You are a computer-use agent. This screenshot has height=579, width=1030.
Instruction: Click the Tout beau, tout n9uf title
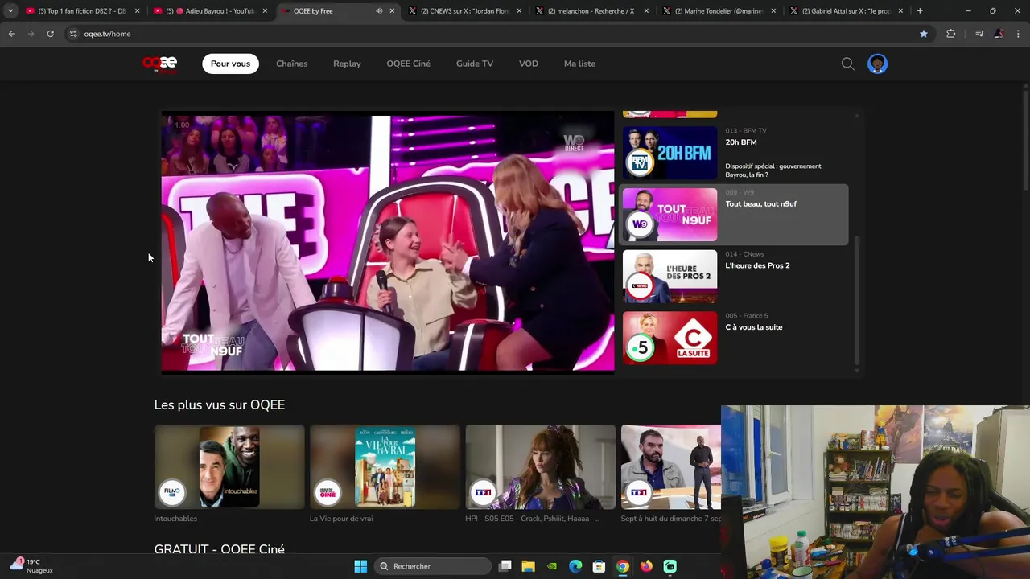point(761,204)
